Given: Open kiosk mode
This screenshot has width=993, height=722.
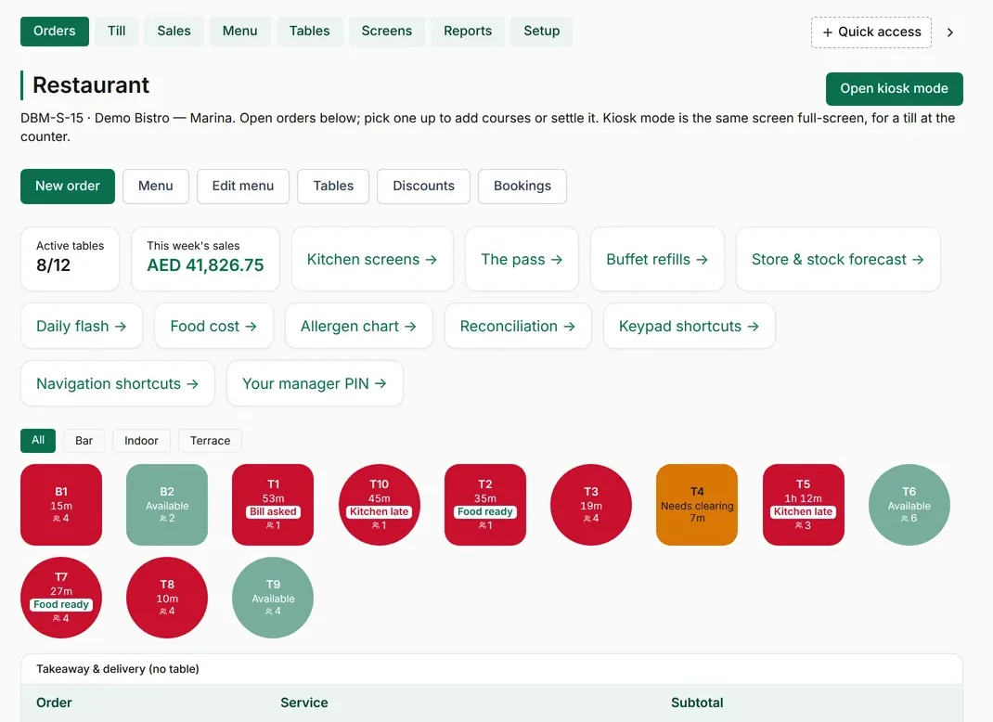Looking at the screenshot, I should [895, 89].
